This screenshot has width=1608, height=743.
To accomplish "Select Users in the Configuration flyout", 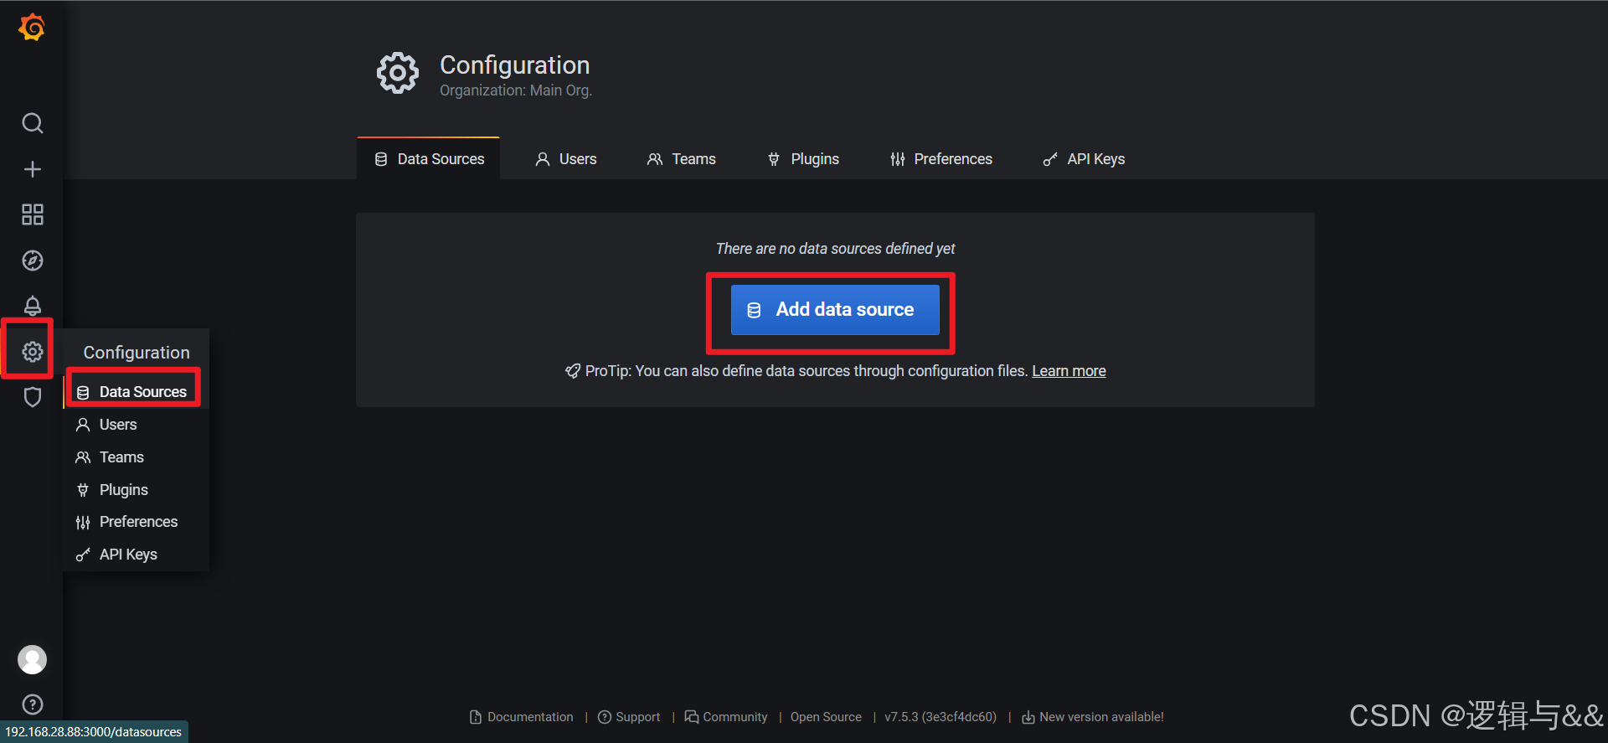I will tap(136, 425).
